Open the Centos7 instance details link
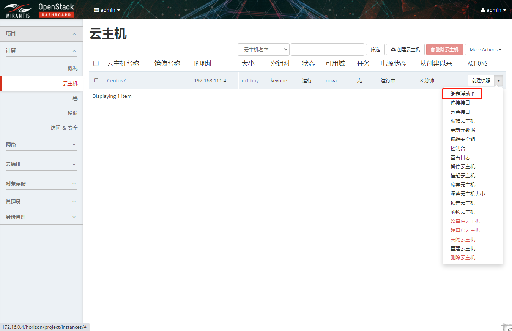Viewport: 512px width, 331px height. point(116,80)
